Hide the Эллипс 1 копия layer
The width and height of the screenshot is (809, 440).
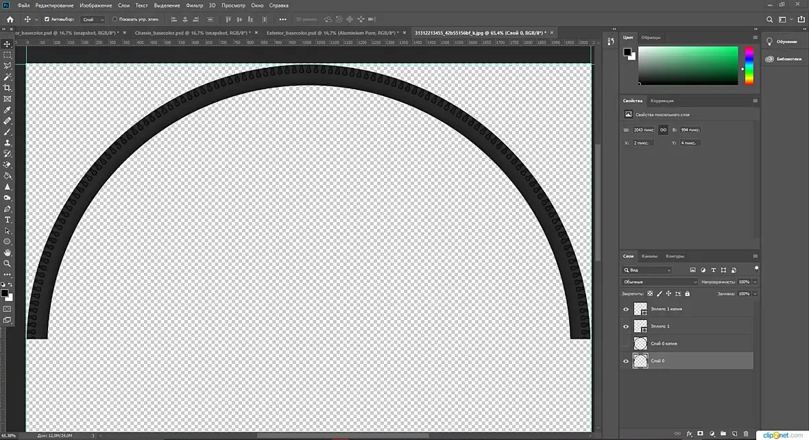[x=626, y=309]
